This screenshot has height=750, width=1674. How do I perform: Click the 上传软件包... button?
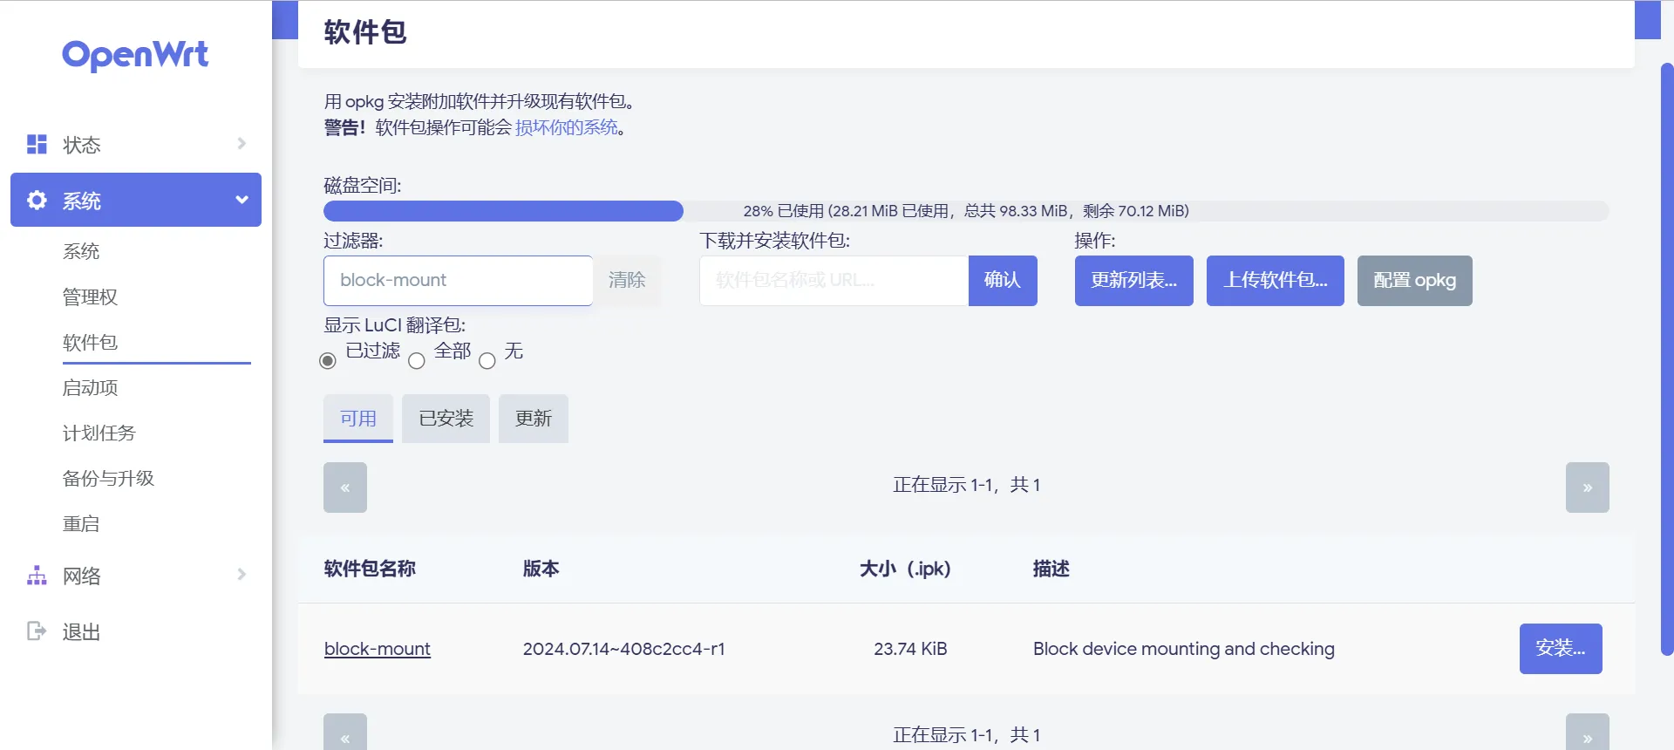[x=1276, y=280]
